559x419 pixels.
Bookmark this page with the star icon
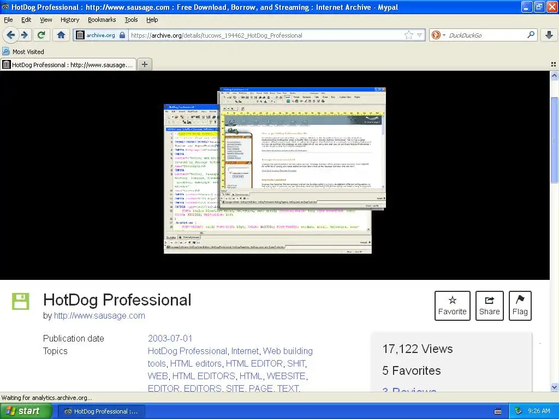click(x=408, y=35)
